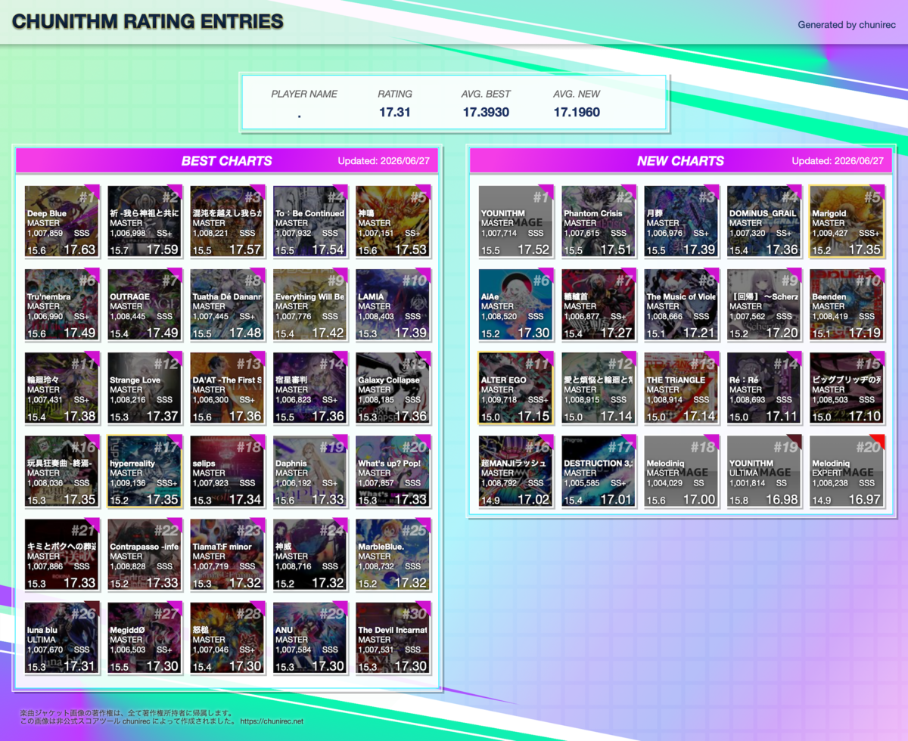Click the MarbleBlue. chart card
908x741 pixels.
(x=392, y=554)
